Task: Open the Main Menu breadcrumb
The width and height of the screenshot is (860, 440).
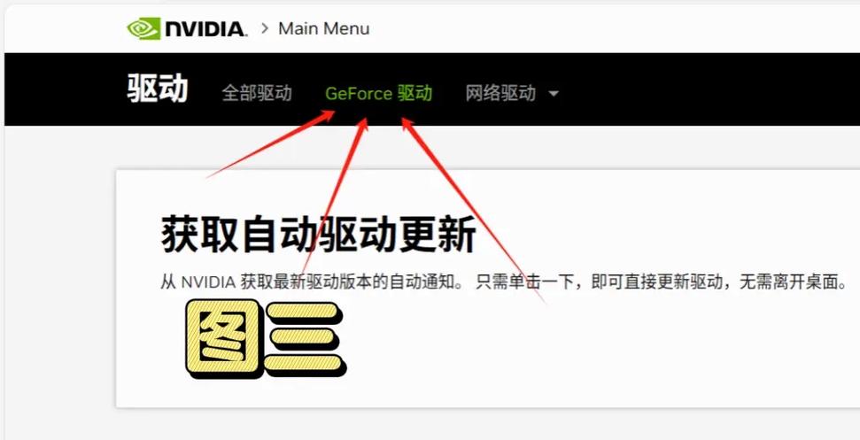Action: click(x=323, y=28)
